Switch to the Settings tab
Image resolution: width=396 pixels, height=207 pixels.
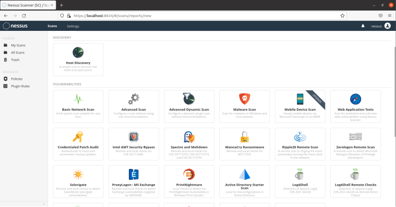(x=73, y=26)
